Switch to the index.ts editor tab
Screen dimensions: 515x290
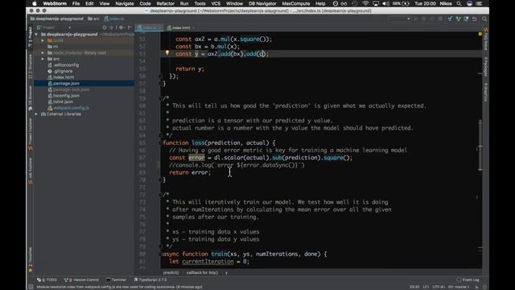click(149, 28)
